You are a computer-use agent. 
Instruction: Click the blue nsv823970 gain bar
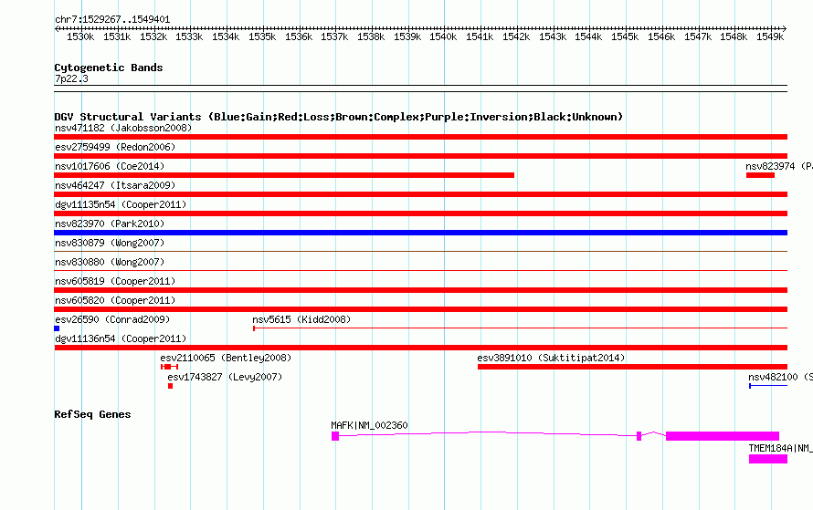(x=420, y=233)
